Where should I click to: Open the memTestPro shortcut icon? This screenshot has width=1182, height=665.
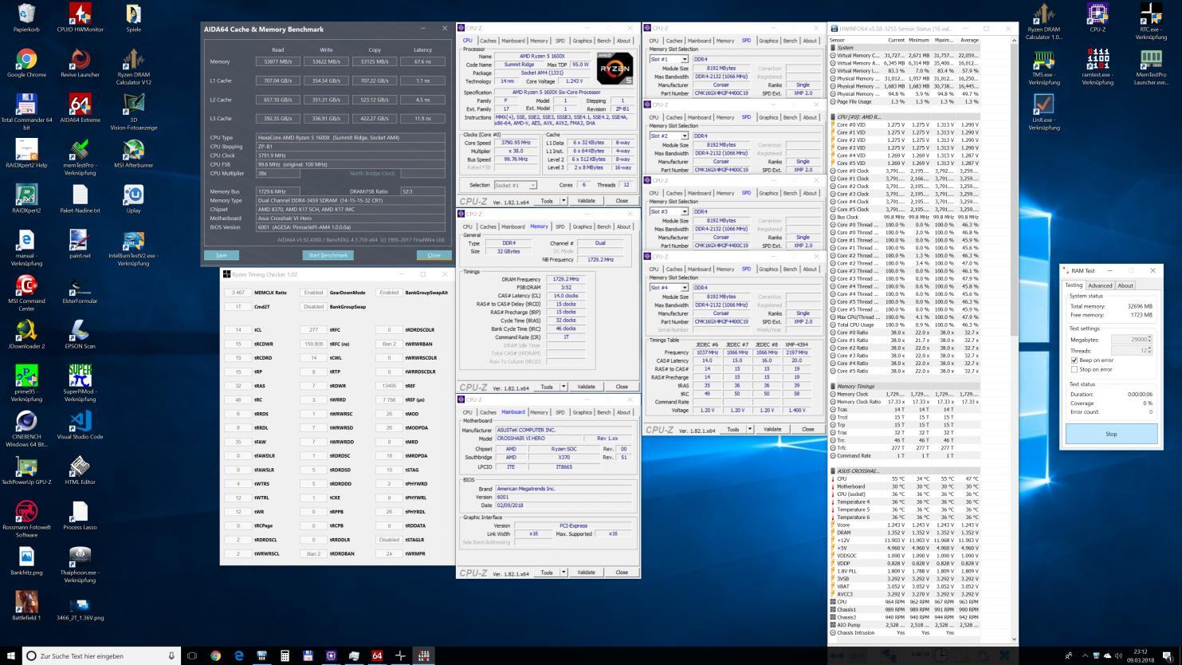80,157
